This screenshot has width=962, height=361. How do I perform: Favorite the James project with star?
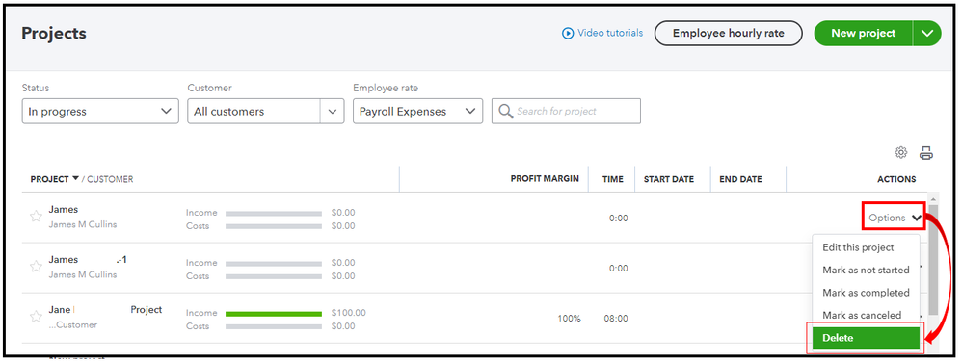(x=37, y=216)
